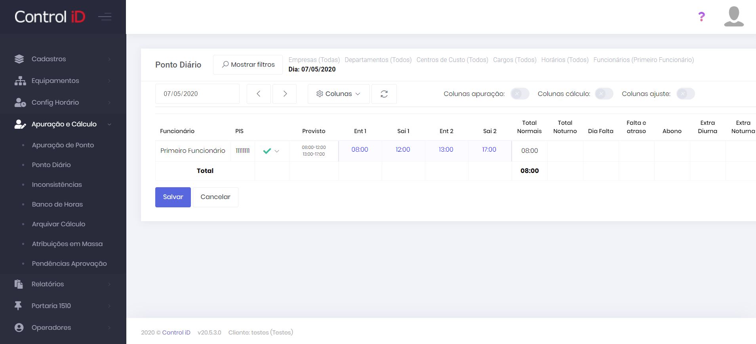The height and width of the screenshot is (344, 756).
Task: Click the Equipamentos network icon
Action: click(x=20, y=81)
